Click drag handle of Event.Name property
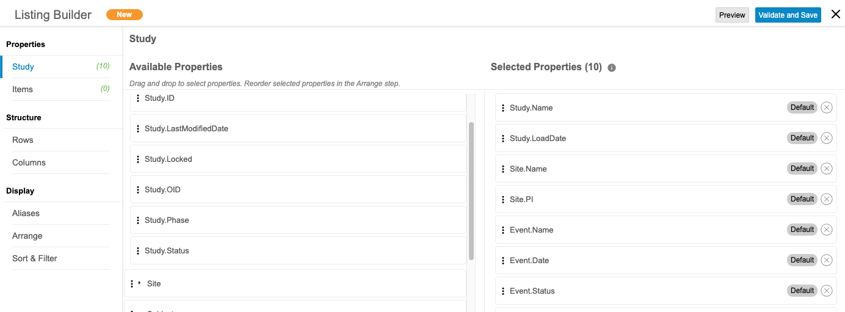 (503, 230)
